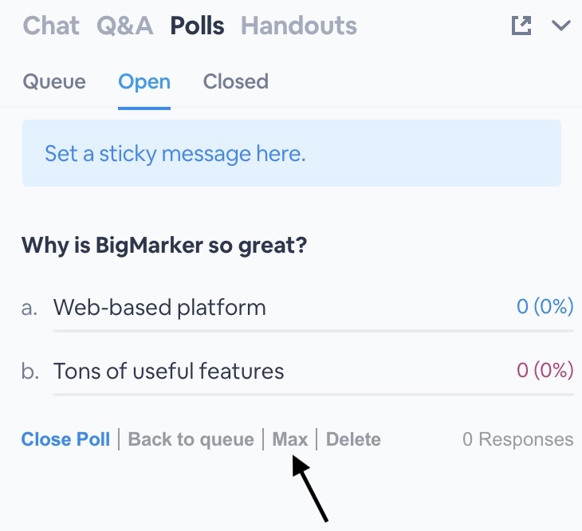Click the sticky message field

pyautogui.click(x=291, y=153)
